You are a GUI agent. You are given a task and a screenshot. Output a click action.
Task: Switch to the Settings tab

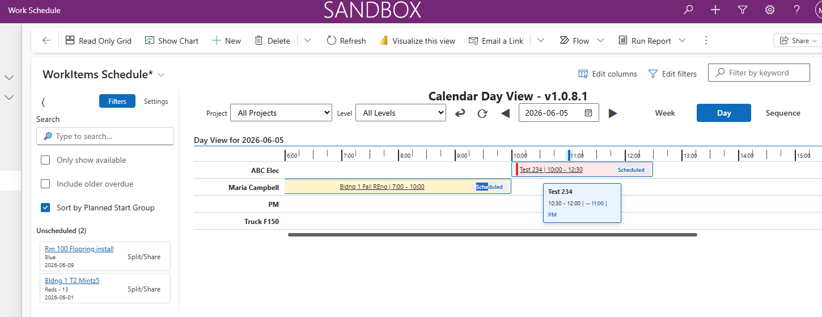(x=156, y=102)
